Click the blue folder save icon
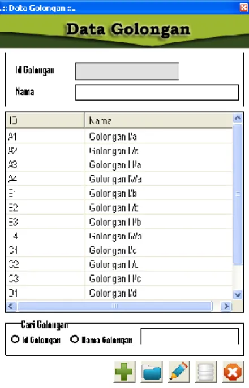Viewport: 249px width, 388px height. click(x=152, y=372)
